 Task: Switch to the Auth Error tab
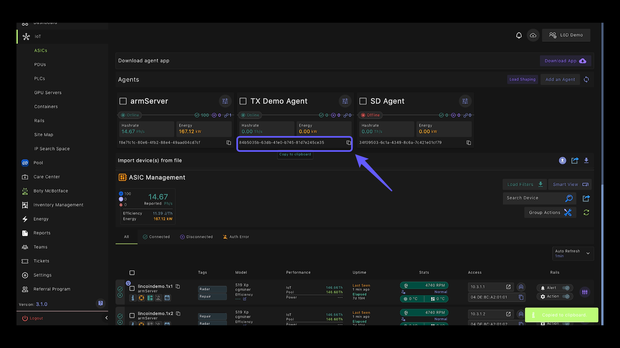pos(236,237)
